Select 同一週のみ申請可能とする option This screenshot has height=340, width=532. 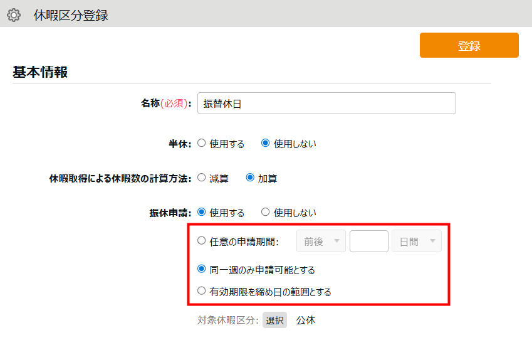pyautogui.click(x=202, y=269)
